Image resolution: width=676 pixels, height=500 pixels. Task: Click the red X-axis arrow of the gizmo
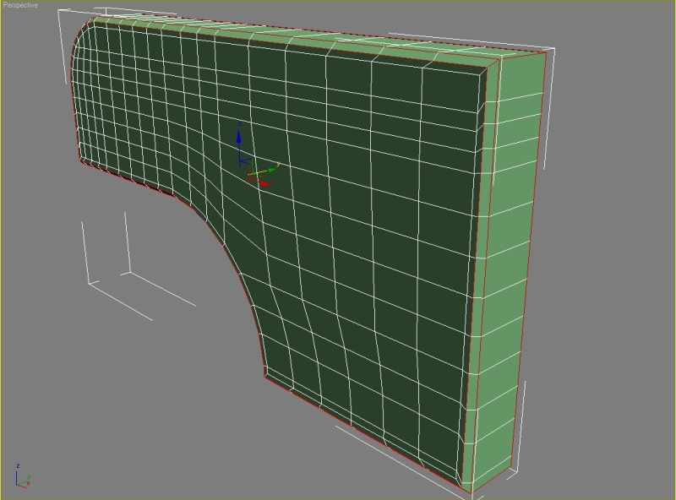(x=264, y=181)
